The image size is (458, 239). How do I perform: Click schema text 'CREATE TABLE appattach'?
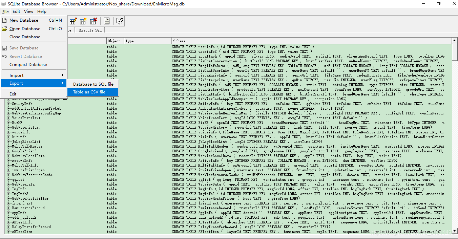194,57
